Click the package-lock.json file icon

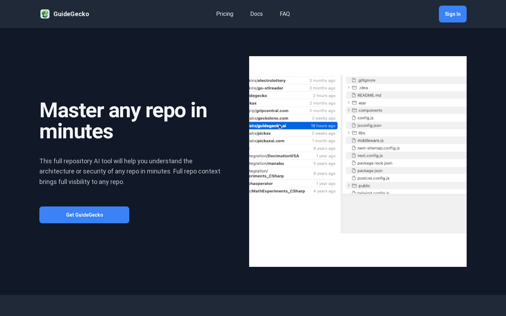354,163
